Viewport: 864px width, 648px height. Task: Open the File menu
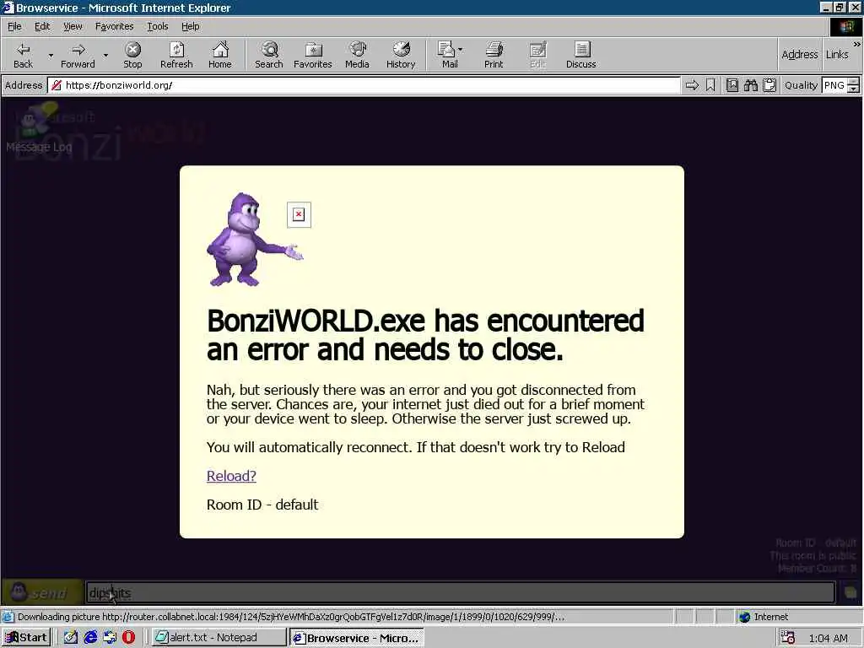(14, 26)
